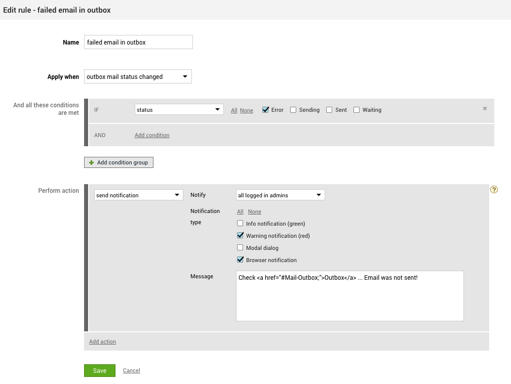The image size is (511, 384).
Task: Expand the status condition dropdown
Action: (x=179, y=110)
